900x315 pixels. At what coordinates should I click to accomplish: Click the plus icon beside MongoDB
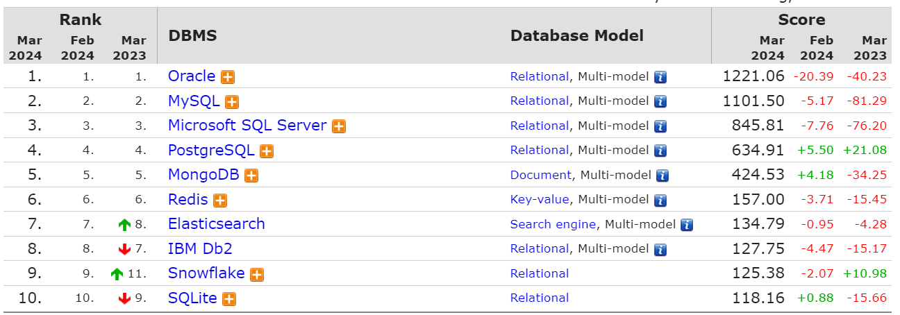click(251, 176)
